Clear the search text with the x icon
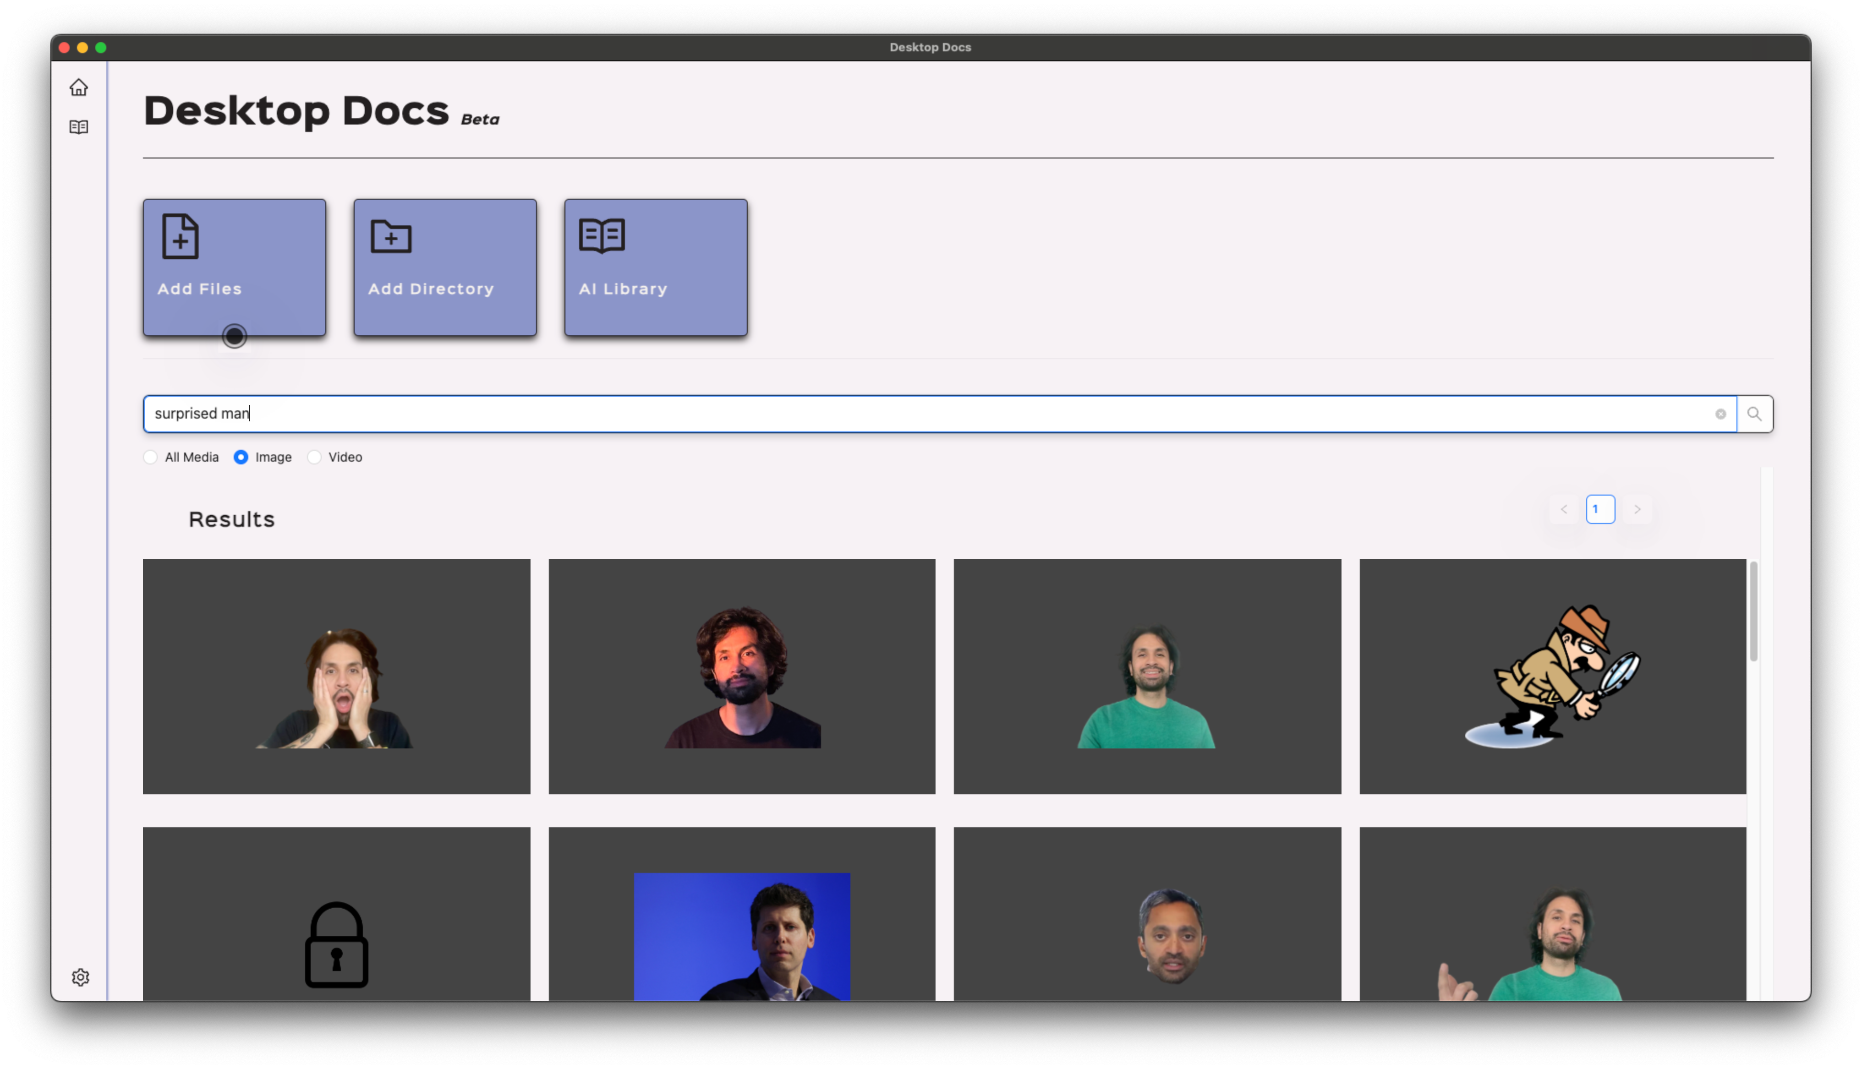This screenshot has width=1862, height=1069. click(1720, 414)
